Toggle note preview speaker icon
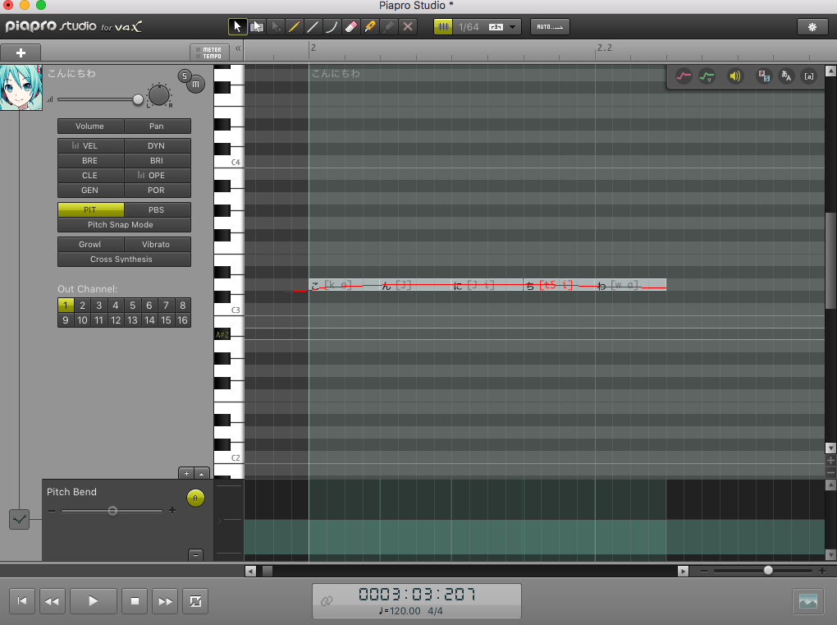The height and width of the screenshot is (625, 837). [x=735, y=76]
